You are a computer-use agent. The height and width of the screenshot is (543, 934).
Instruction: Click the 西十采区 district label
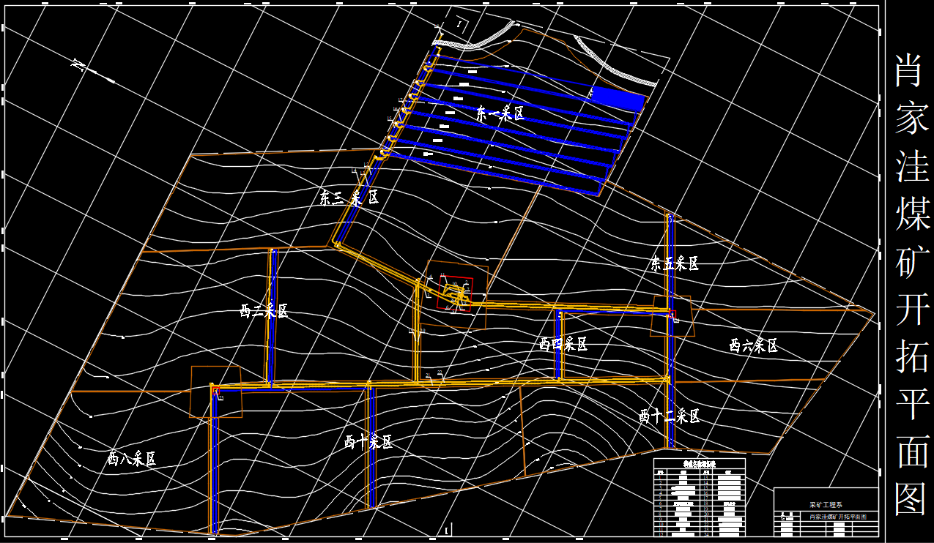coord(368,442)
